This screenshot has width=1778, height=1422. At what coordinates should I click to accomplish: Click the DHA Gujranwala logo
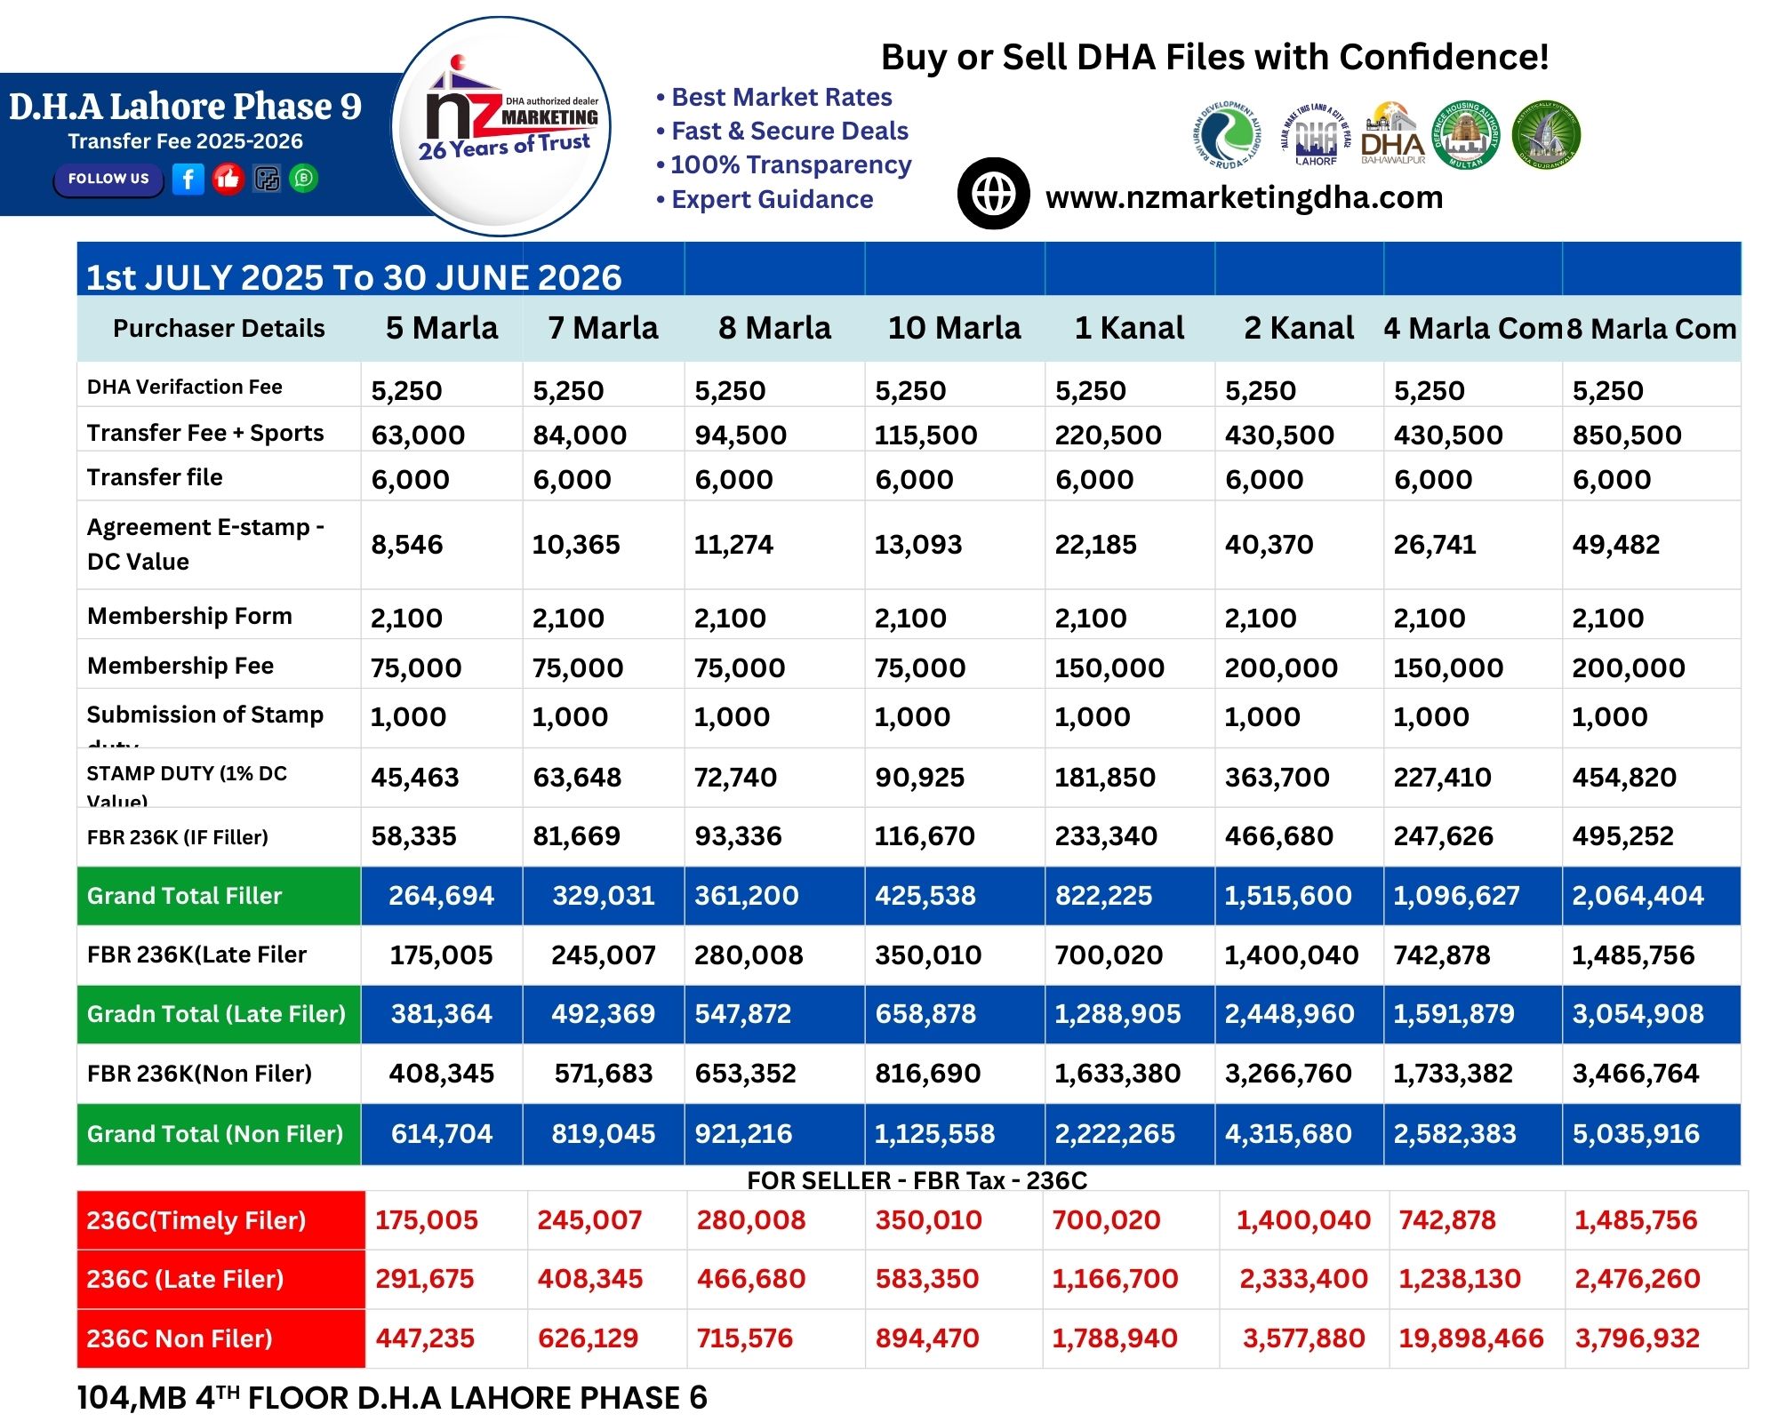click(1546, 135)
